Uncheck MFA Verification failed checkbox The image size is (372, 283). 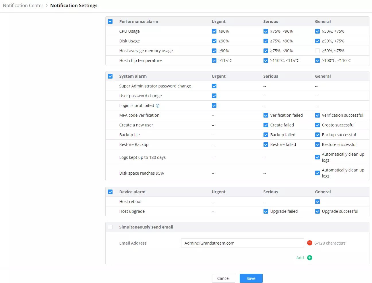266,115
